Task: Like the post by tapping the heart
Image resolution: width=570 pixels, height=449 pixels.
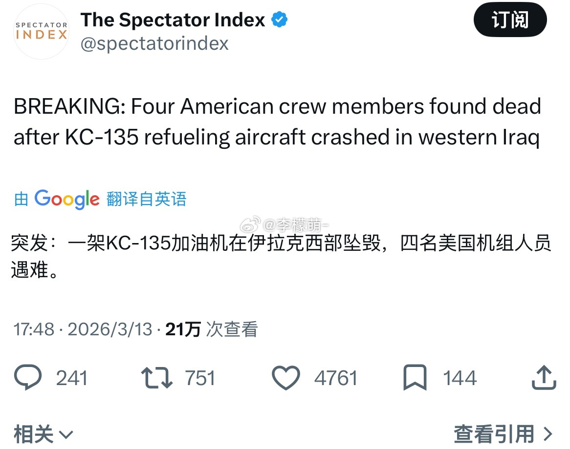Action: point(286,377)
